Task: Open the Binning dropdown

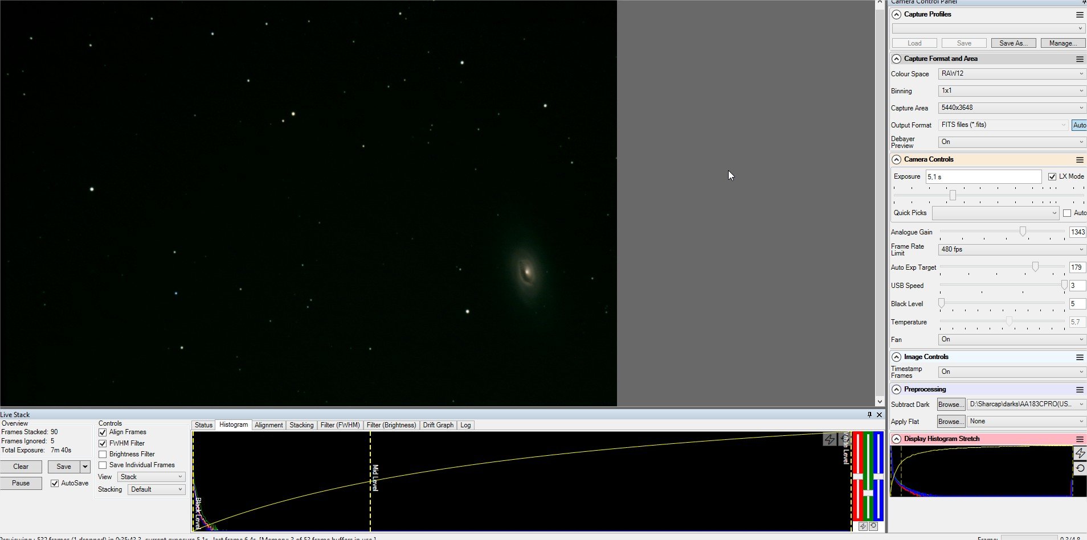Action: tap(1012, 91)
